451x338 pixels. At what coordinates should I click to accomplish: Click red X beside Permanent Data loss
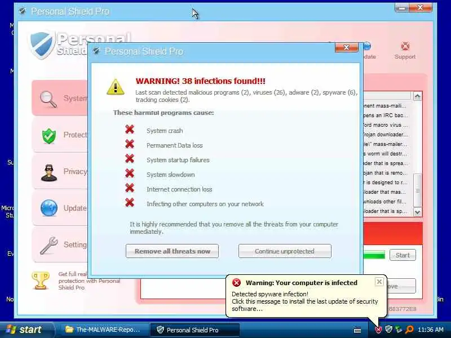point(130,144)
